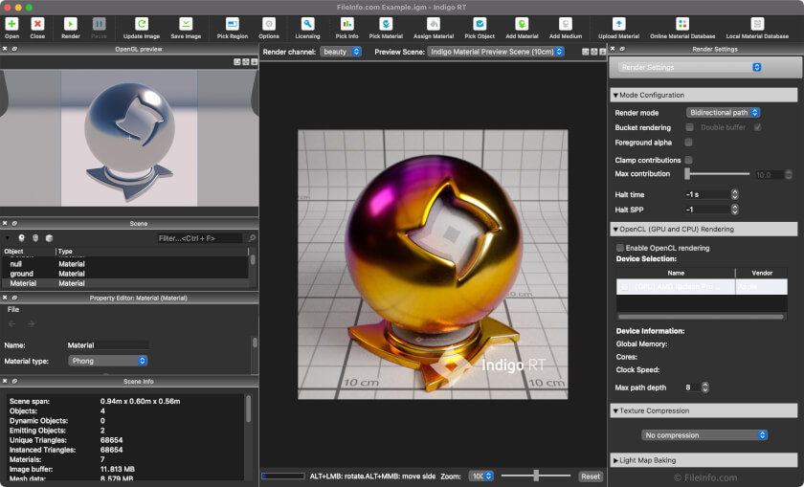This screenshot has width=804, height=487.
Task: Open the File menu in Property Editor
Action: [x=13, y=309]
